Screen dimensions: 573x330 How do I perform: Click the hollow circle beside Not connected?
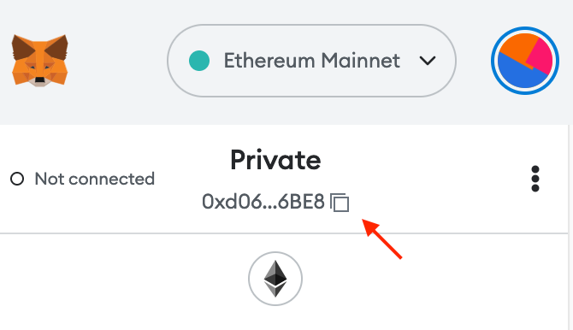pyautogui.click(x=17, y=179)
